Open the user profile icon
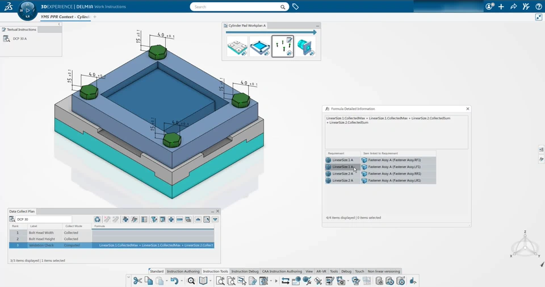 [x=489, y=6]
